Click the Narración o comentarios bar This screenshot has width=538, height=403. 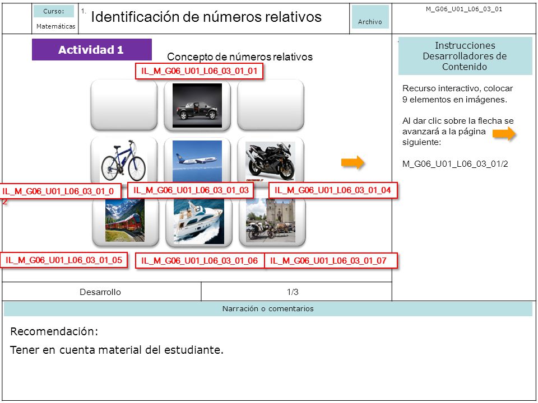(x=268, y=309)
